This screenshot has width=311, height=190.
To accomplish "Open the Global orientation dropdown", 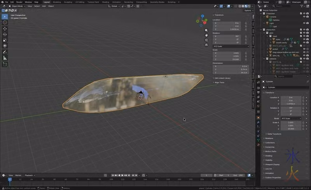I will (114, 6).
